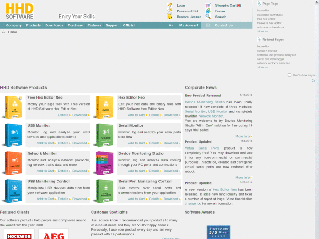
Task: Go to My Account
Action: (189, 25)
